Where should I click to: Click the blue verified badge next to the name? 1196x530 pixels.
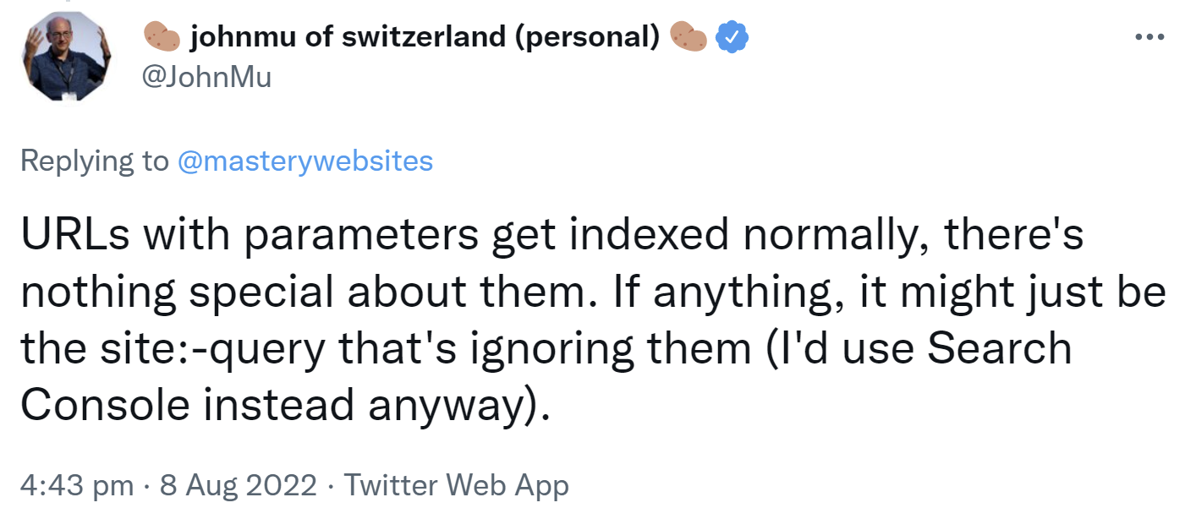pyautogui.click(x=731, y=36)
